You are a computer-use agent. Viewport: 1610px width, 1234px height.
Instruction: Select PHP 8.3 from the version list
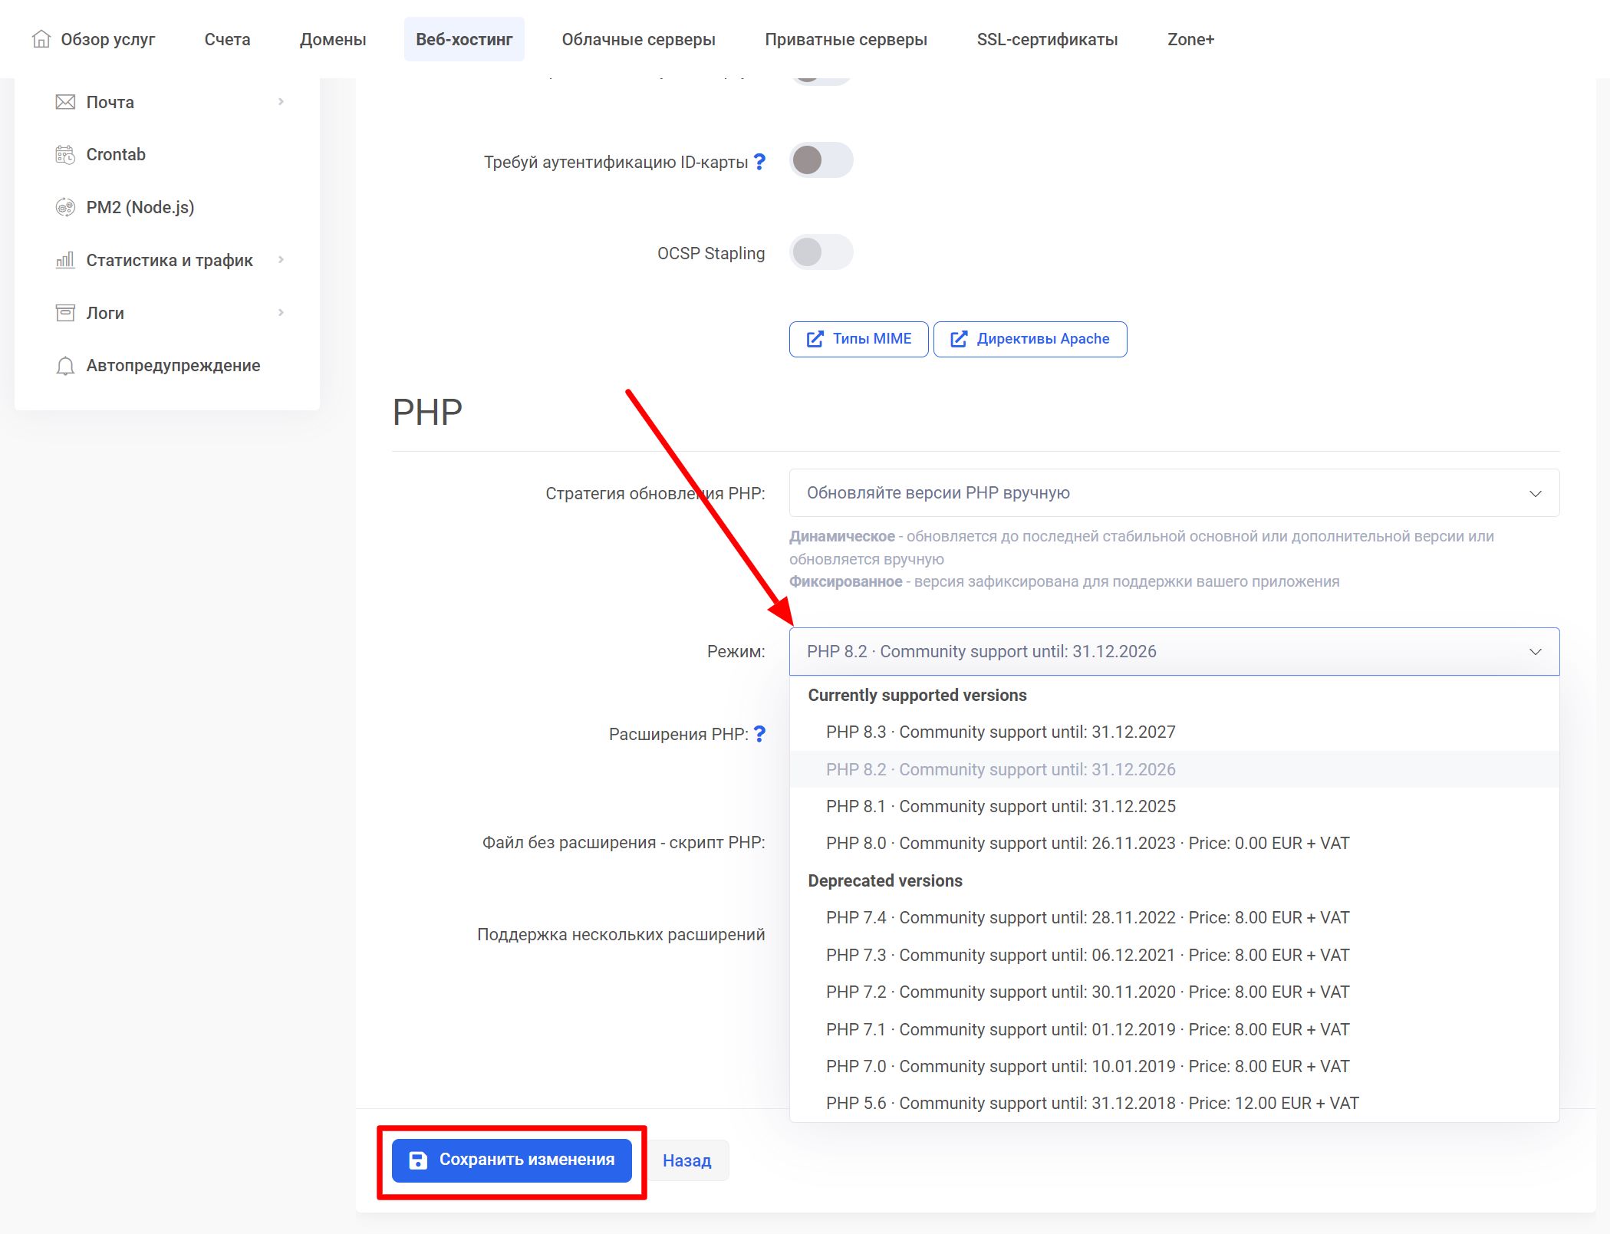point(1000,732)
